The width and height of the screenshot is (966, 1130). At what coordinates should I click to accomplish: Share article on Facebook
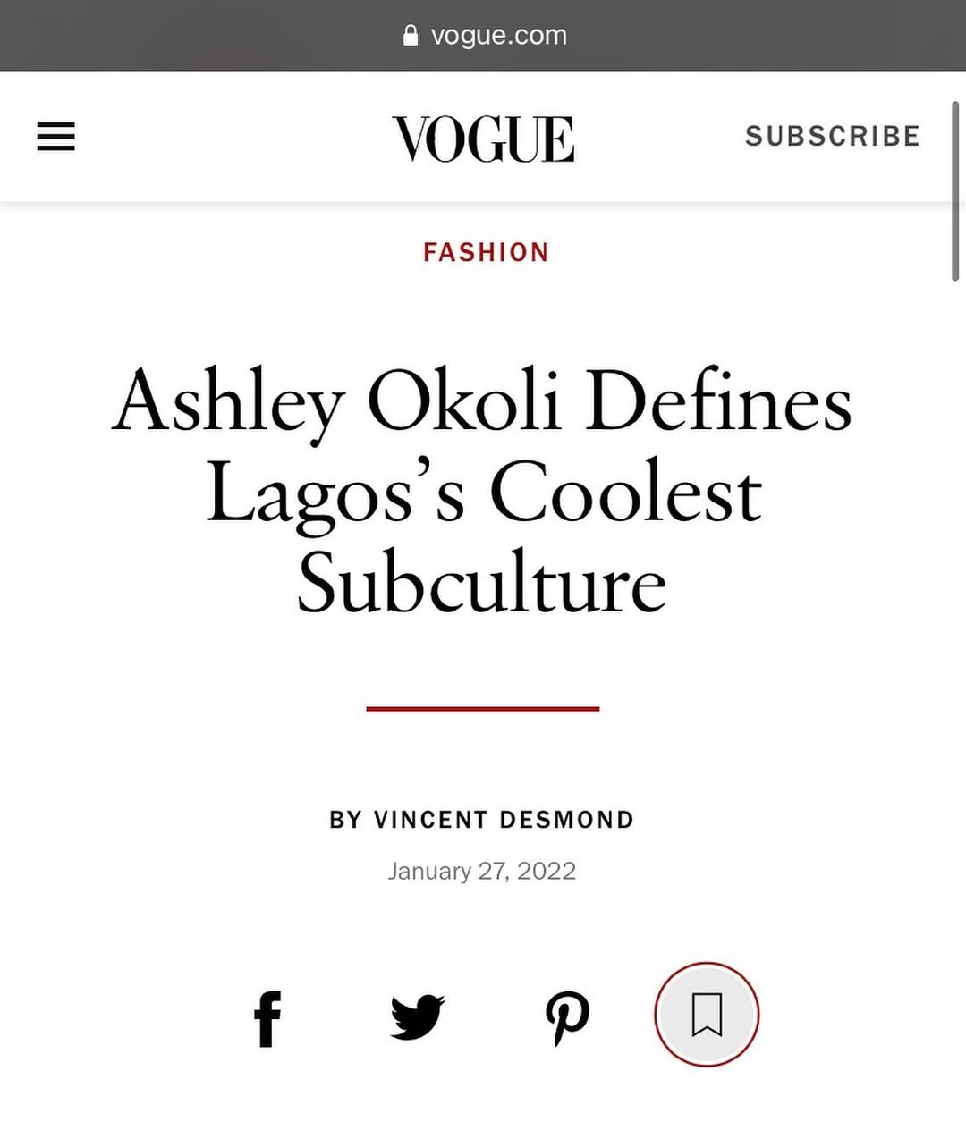(x=267, y=1017)
